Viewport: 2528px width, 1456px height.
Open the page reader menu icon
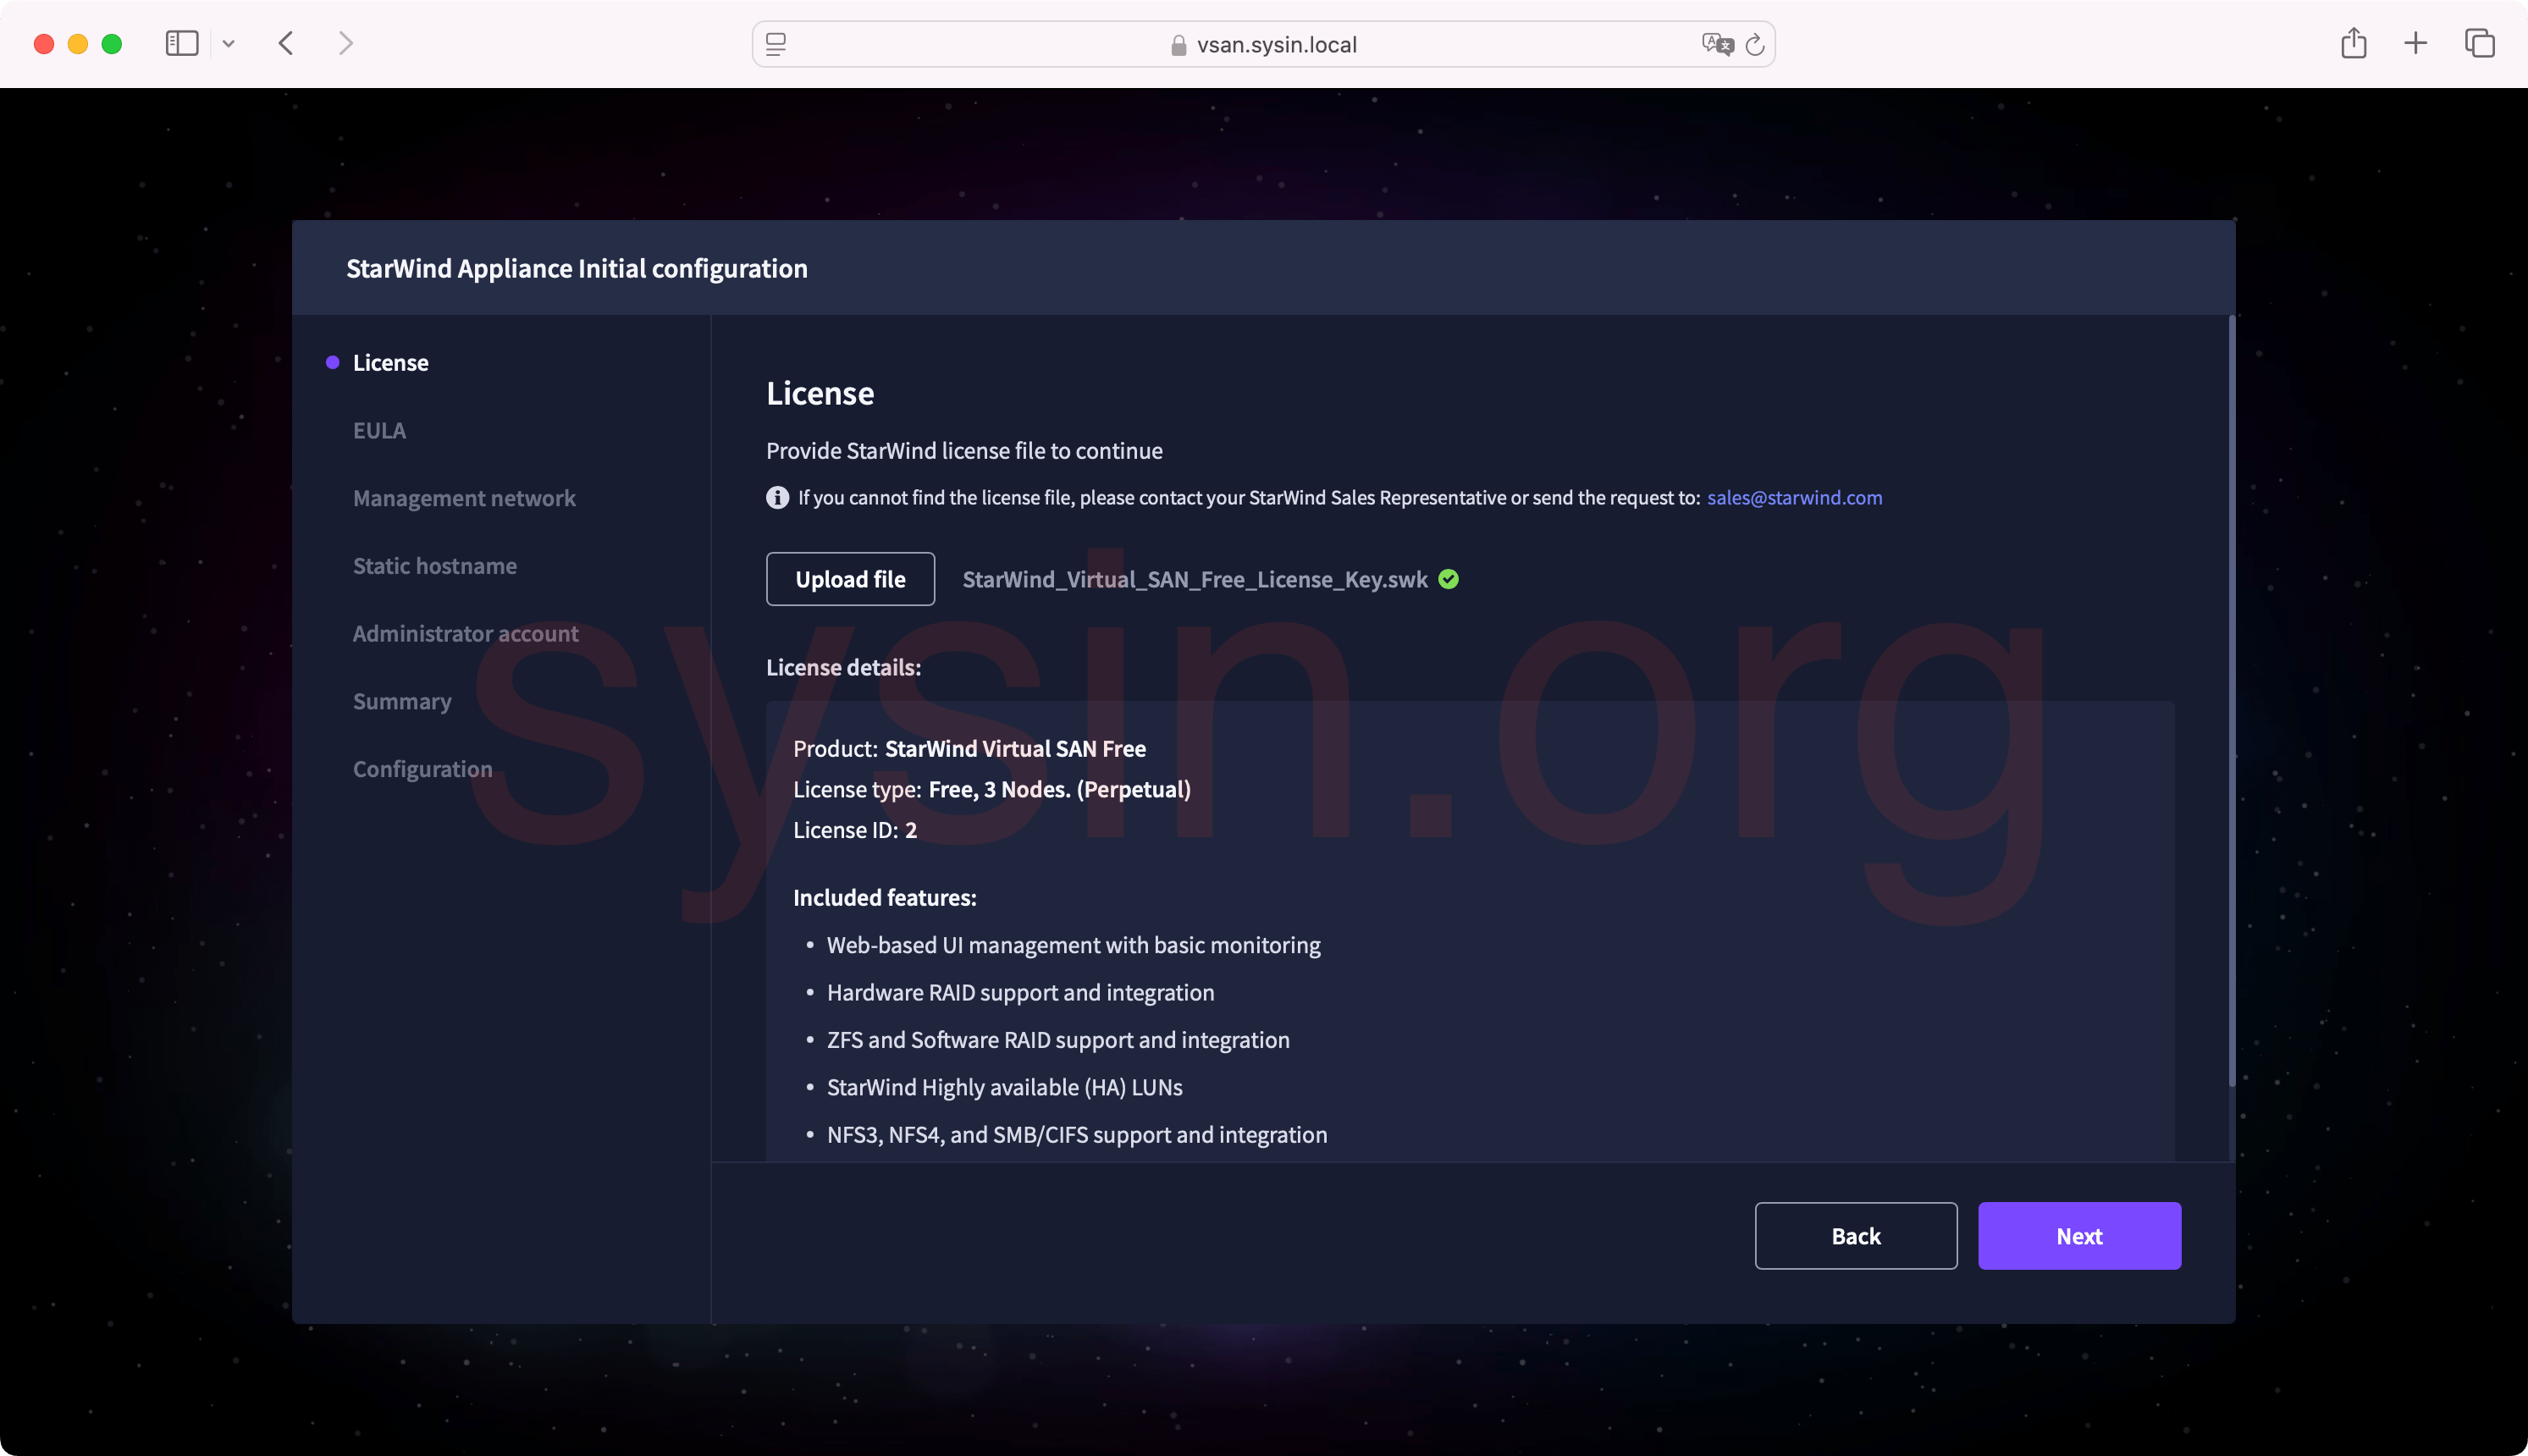pos(776,44)
